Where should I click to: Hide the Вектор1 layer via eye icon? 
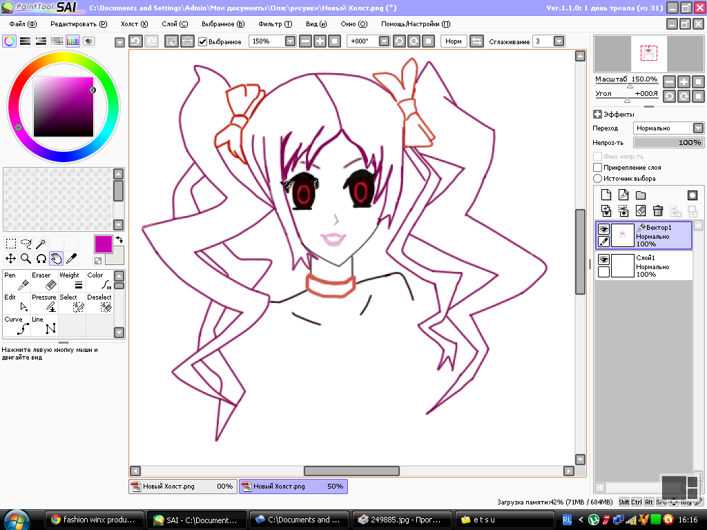603,229
